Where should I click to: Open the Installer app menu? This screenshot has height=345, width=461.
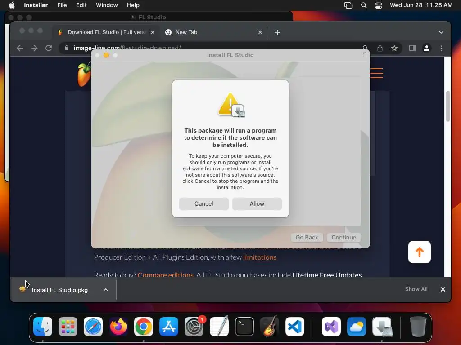click(x=36, y=5)
